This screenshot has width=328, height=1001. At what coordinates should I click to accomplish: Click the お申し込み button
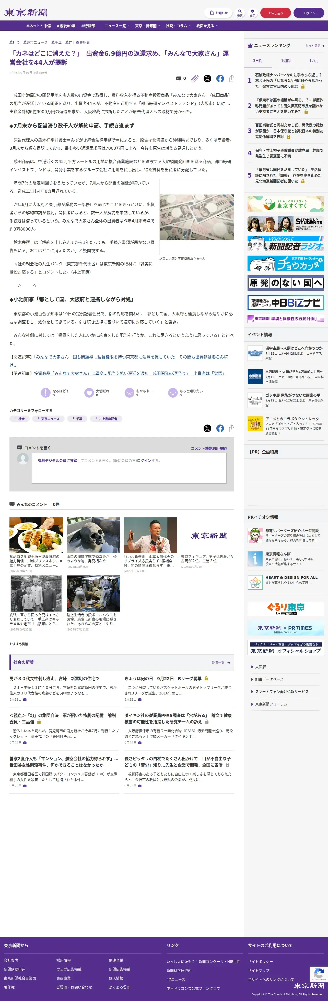[x=276, y=13]
